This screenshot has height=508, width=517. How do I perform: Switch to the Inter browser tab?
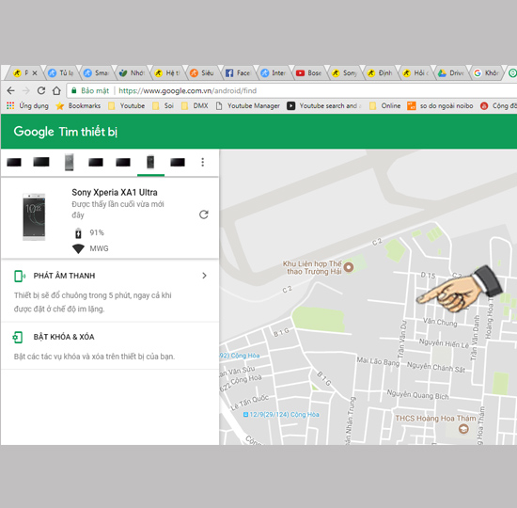(274, 73)
